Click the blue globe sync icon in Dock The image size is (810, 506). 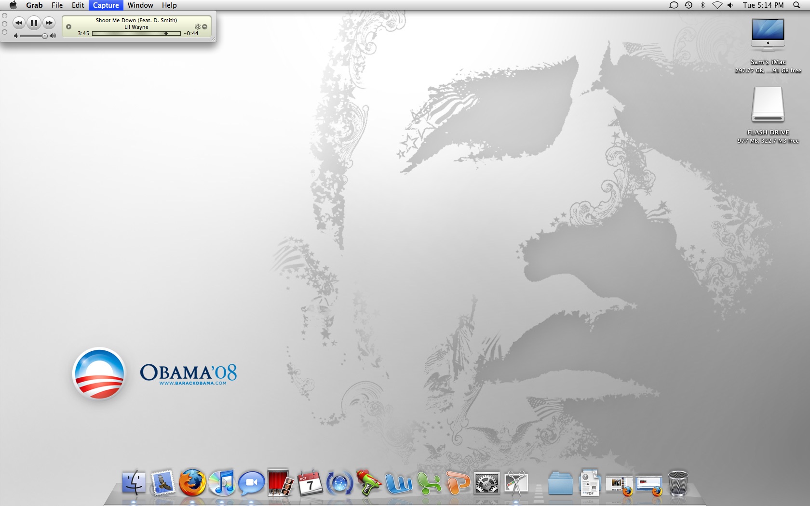point(339,482)
